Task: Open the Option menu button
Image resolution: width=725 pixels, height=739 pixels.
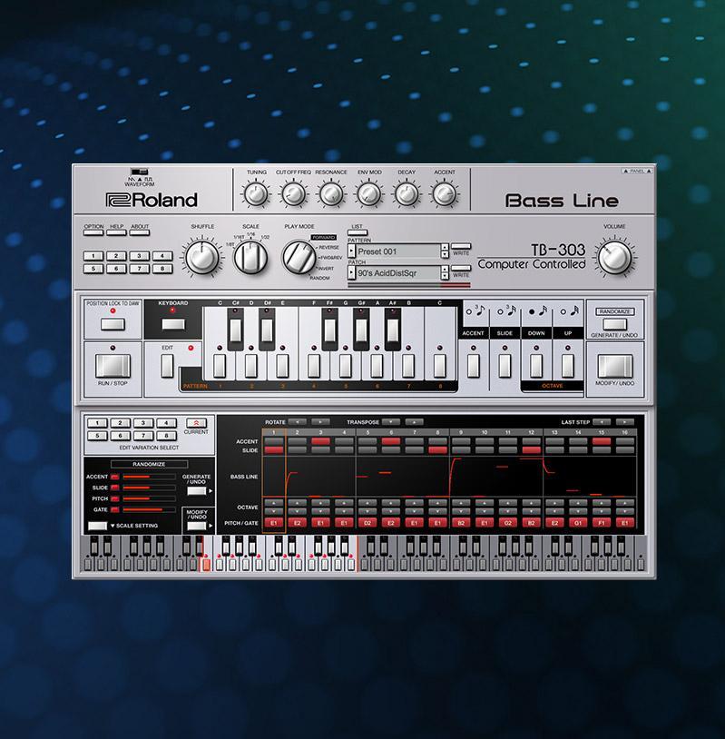Action: [93, 232]
